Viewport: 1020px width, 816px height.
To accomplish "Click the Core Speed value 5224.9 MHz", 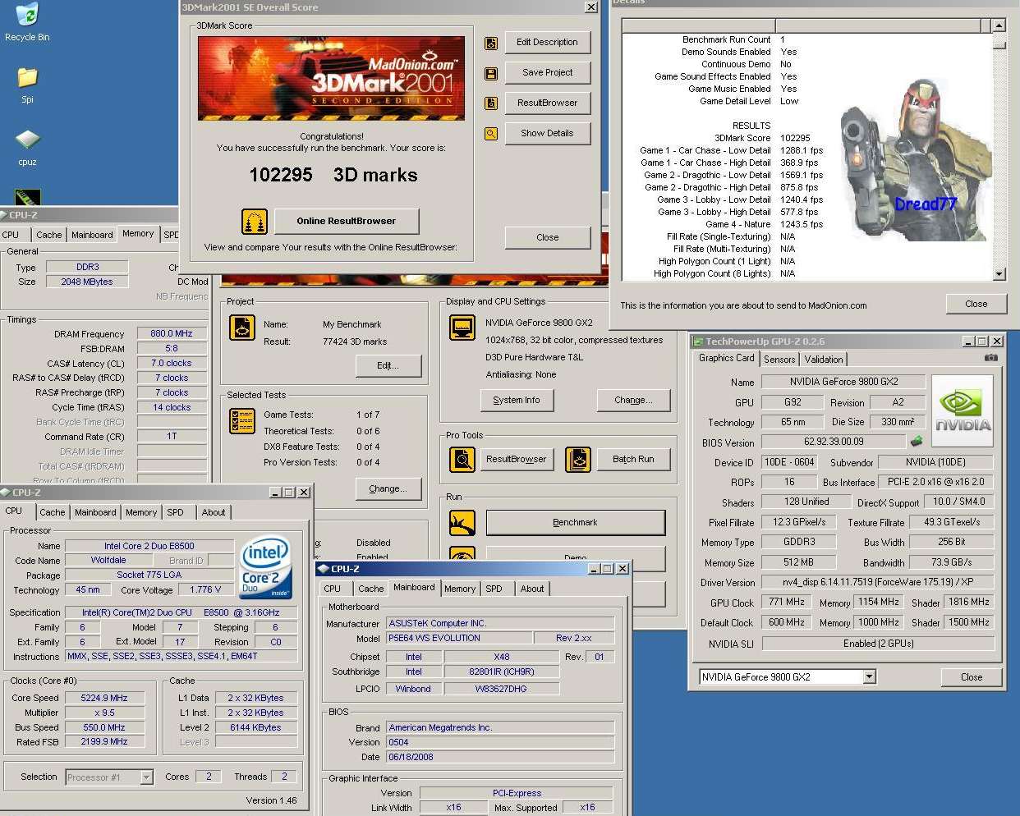I will pos(104,699).
